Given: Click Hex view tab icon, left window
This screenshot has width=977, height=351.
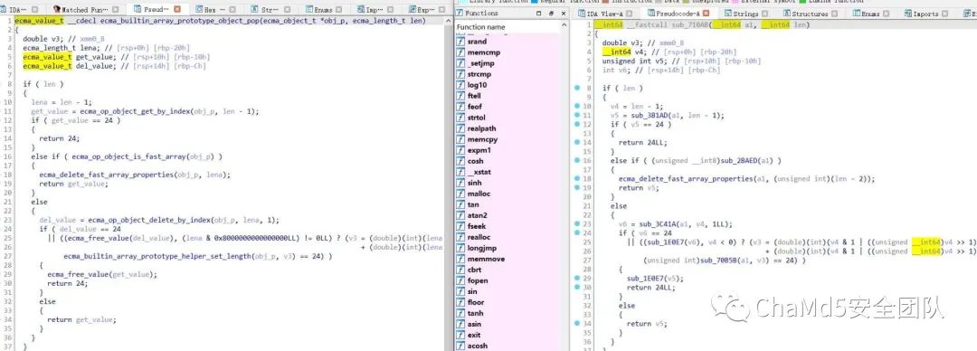Looking at the screenshot, I should [199, 9].
